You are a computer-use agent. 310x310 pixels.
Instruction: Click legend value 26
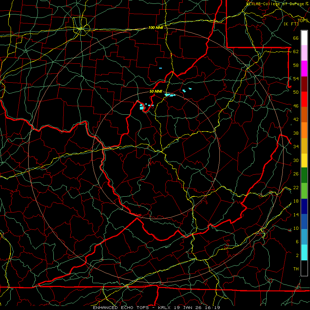(296, 174)
